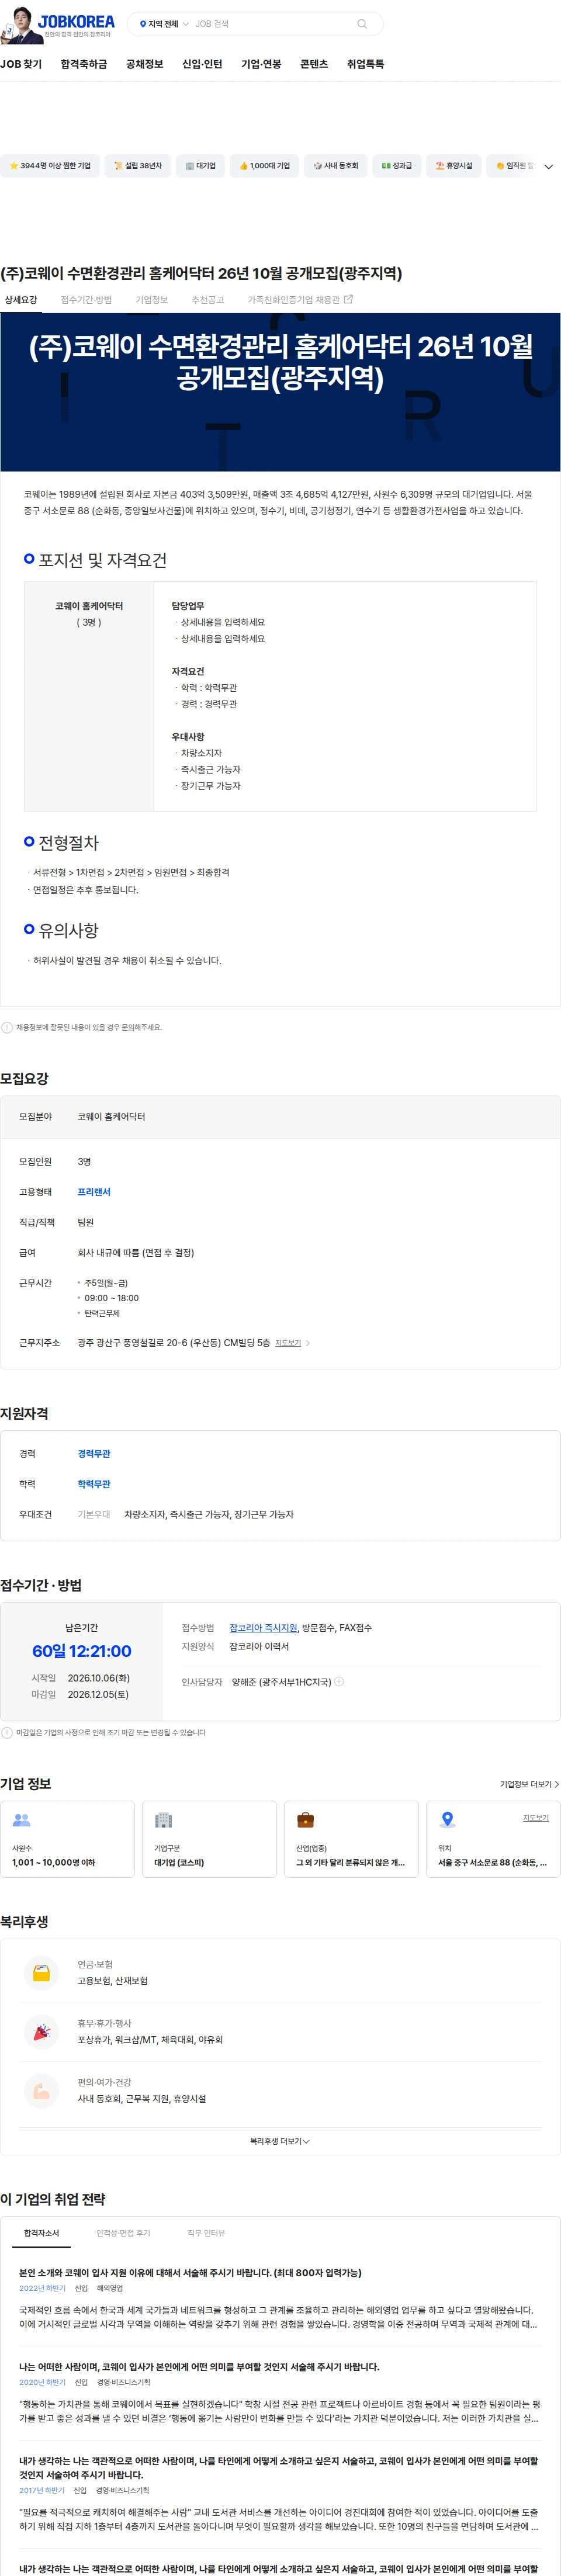
Task: Click the yellow 연금·보험 benefits icon
Action: tap(41, 1973)
